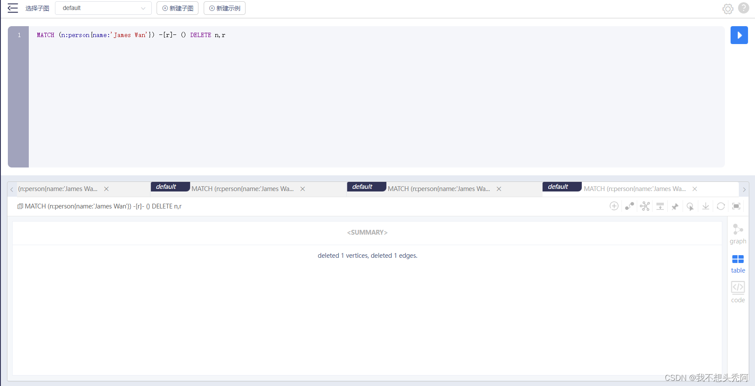Viewport: 755px width, 386px height.
Task: Close the third result tab
Action: (x=499, y=189)
